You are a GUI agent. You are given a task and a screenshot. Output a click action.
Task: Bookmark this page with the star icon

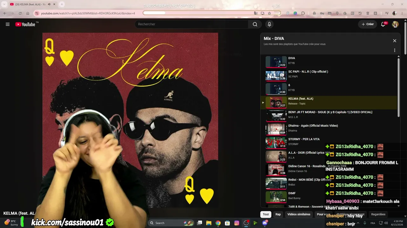[x=269, y=13]
